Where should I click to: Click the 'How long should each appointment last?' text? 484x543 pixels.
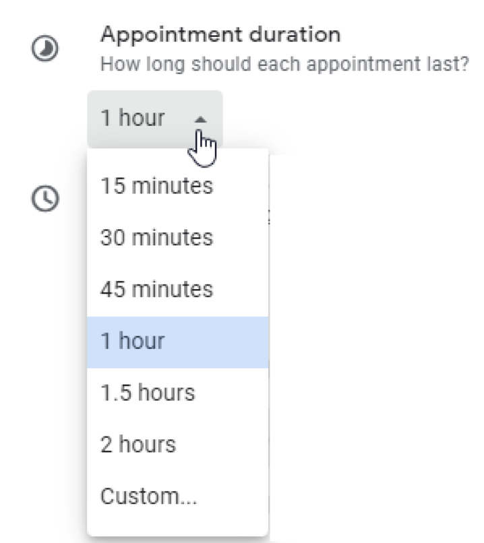click(x=283, y=65)
